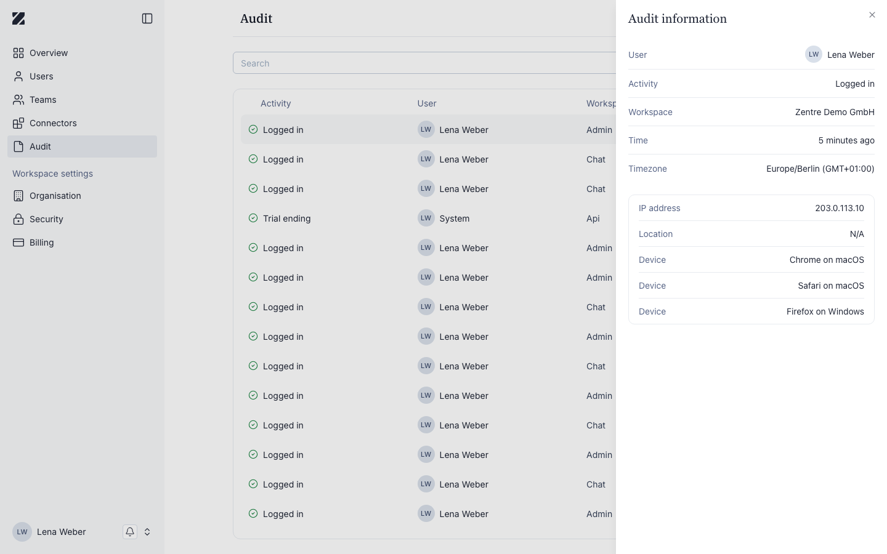Click Lena Weber avatar in sidebar footer
This screenshot has height=554, width=887.
point(22,532)
